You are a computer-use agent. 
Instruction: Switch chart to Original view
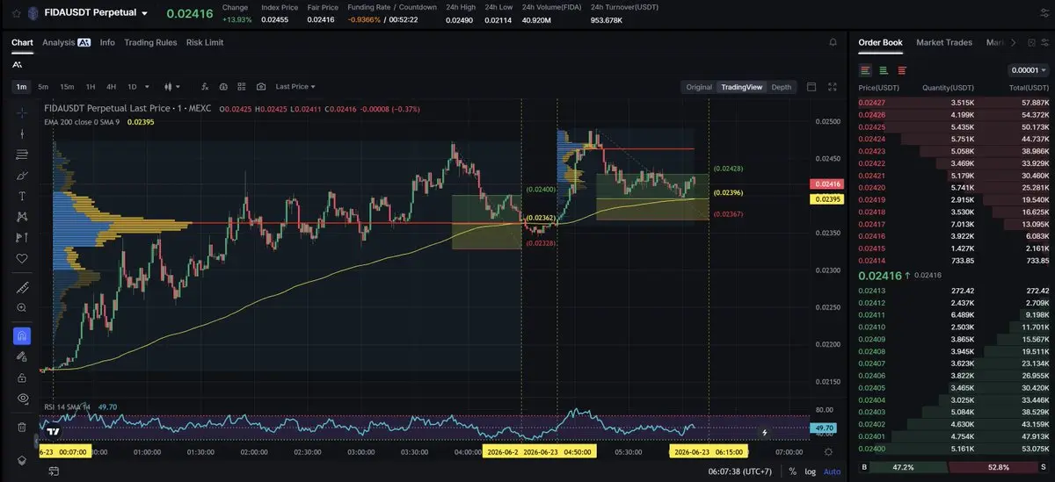click(699, 87)
